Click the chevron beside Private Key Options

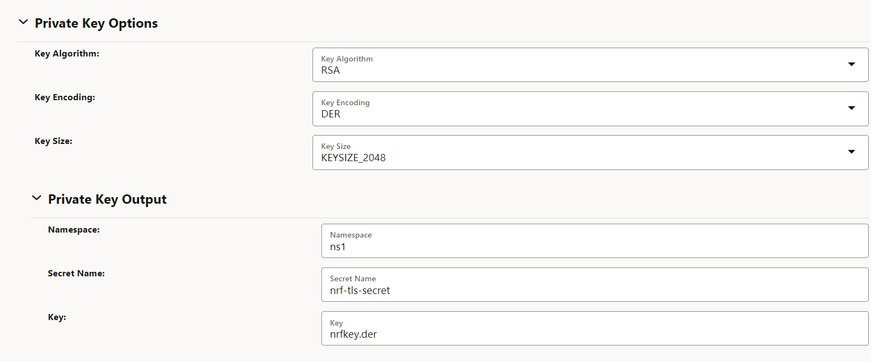tap(23, 22)
